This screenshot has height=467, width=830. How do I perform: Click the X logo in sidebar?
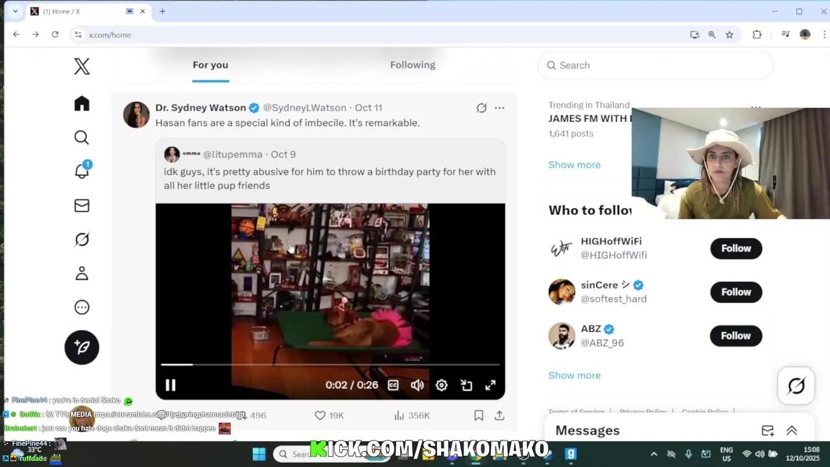click(x=82, y=66)
